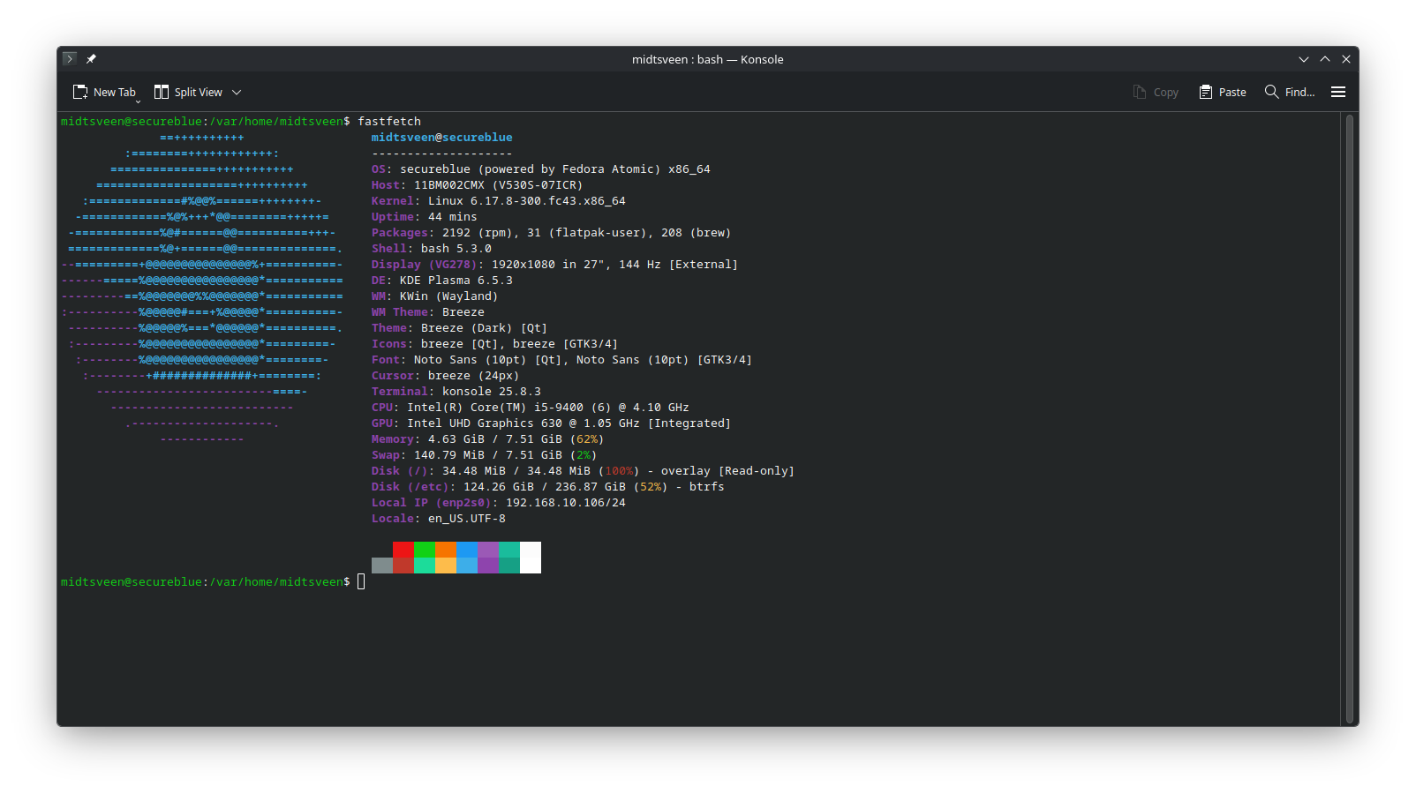This screenshot has width=1416, height=794.
Task: Click the Konsole window menu icon
Action: (70, 59)
